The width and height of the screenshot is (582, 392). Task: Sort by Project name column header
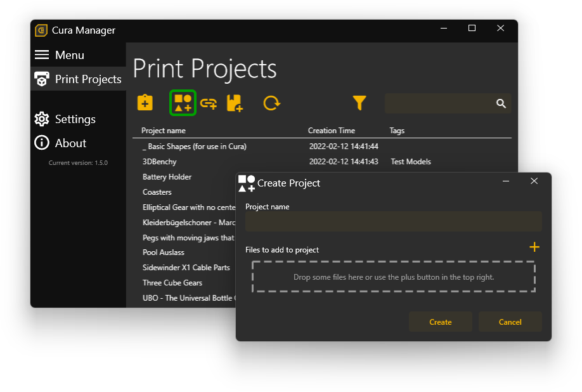164,131
